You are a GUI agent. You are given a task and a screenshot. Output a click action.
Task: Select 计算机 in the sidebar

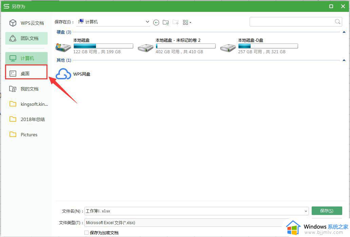click(26, 58)
